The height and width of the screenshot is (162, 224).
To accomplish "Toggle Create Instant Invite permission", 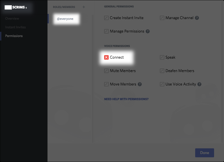I will click(x=106, y=18).
